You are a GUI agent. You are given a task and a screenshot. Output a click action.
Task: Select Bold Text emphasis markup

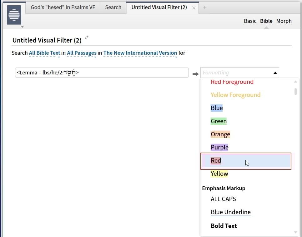[224, 226]
